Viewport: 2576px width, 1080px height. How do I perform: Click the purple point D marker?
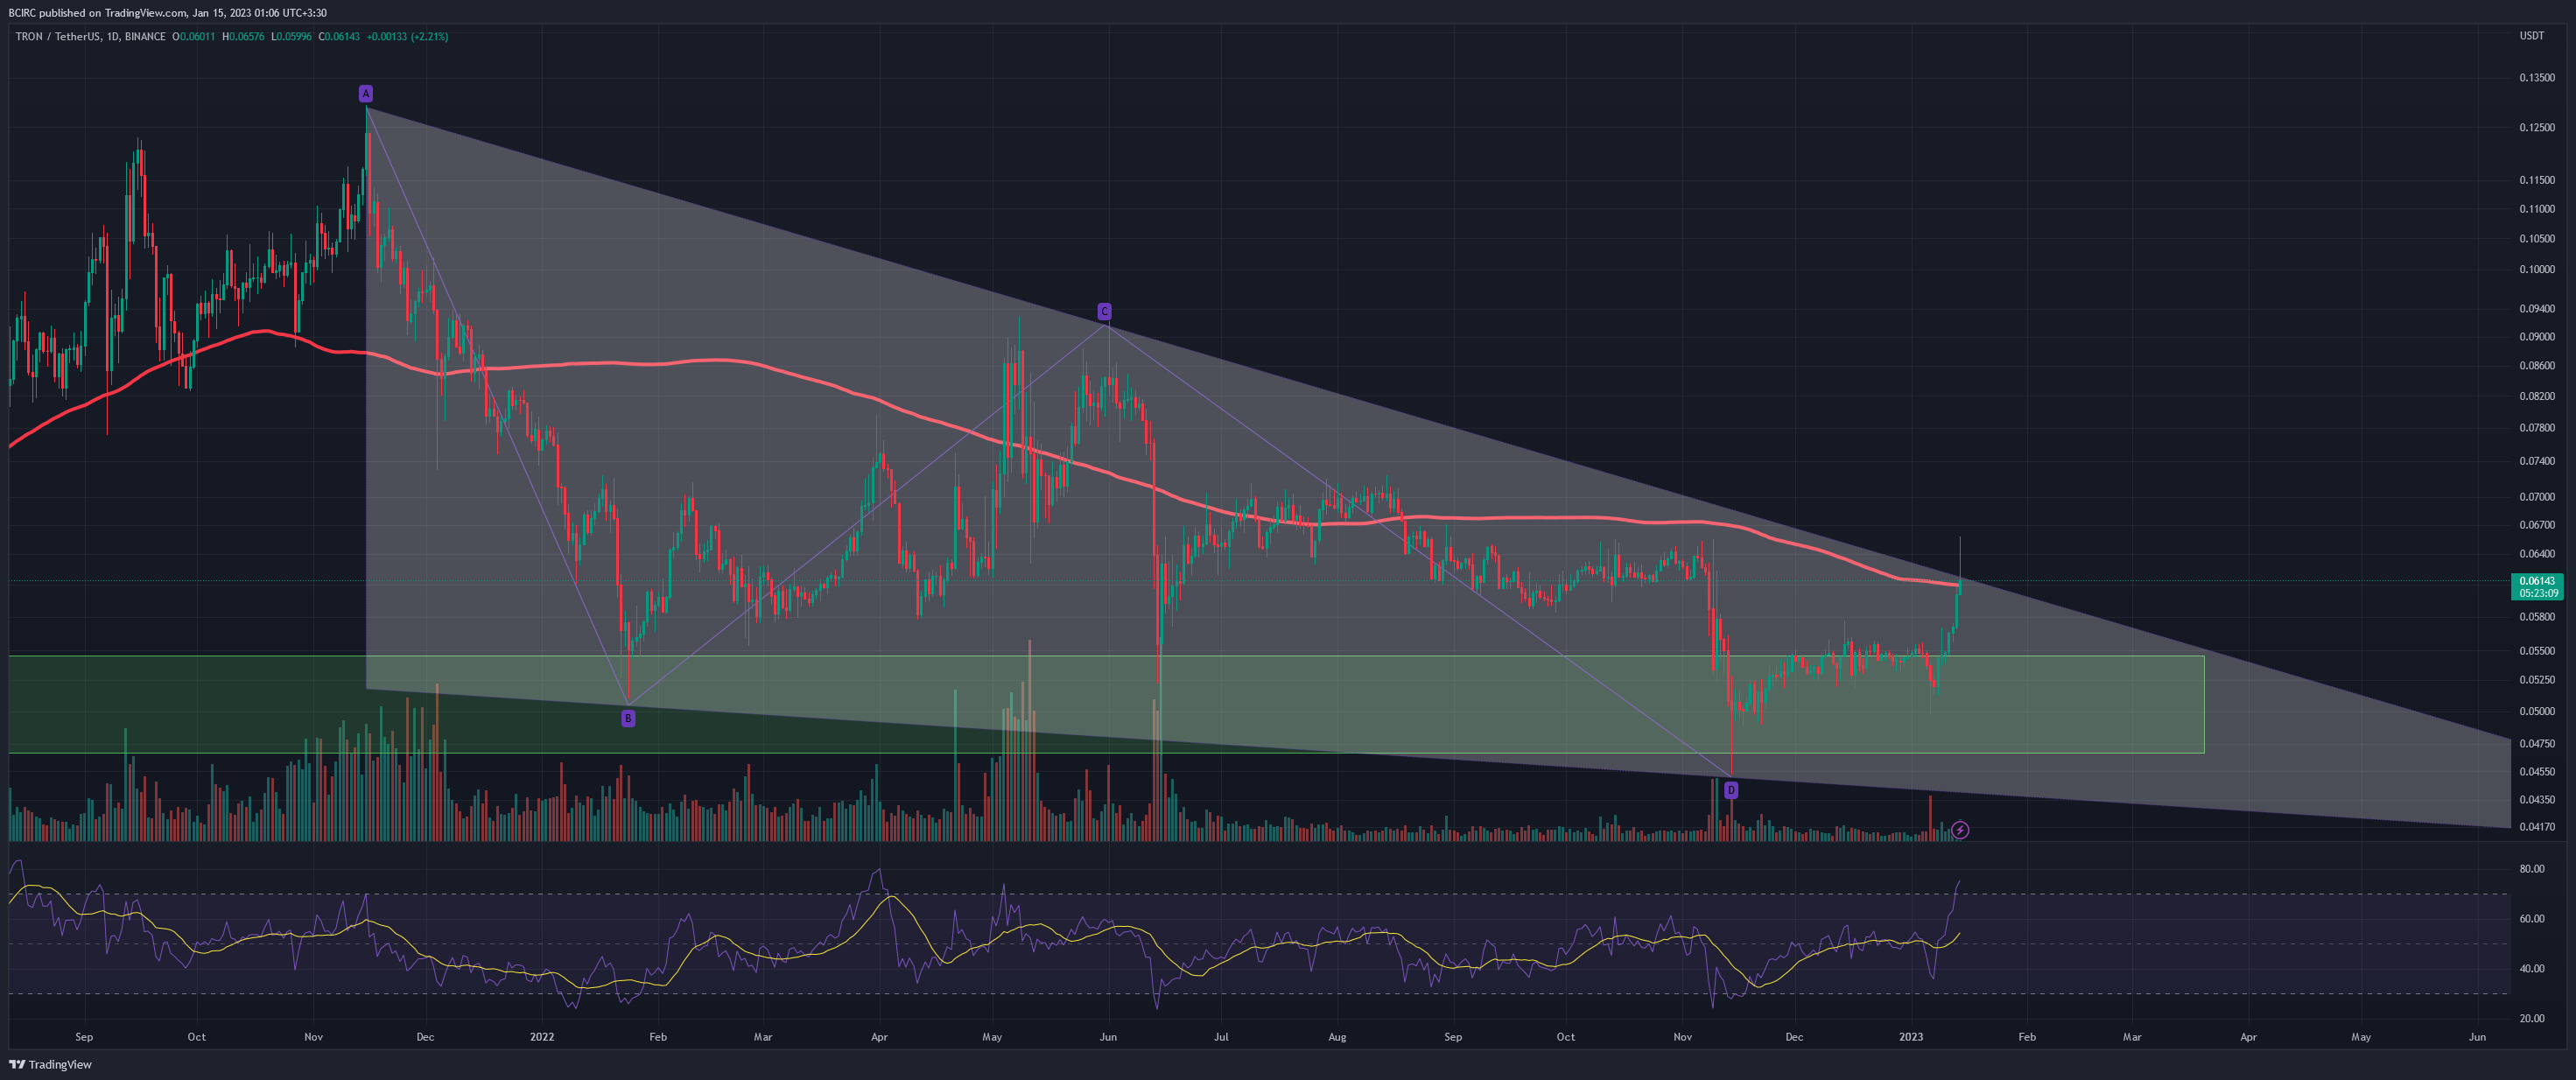[x=1731, y=790]
